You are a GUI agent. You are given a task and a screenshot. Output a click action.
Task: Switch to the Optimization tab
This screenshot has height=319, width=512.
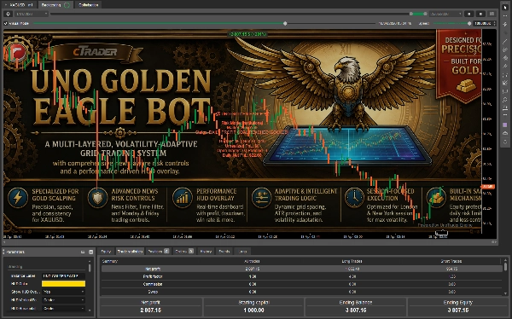tap(88, 4)
